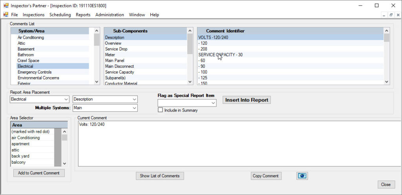Open the Scheduling menu
402x195 pixels.
tap(60, 14)
